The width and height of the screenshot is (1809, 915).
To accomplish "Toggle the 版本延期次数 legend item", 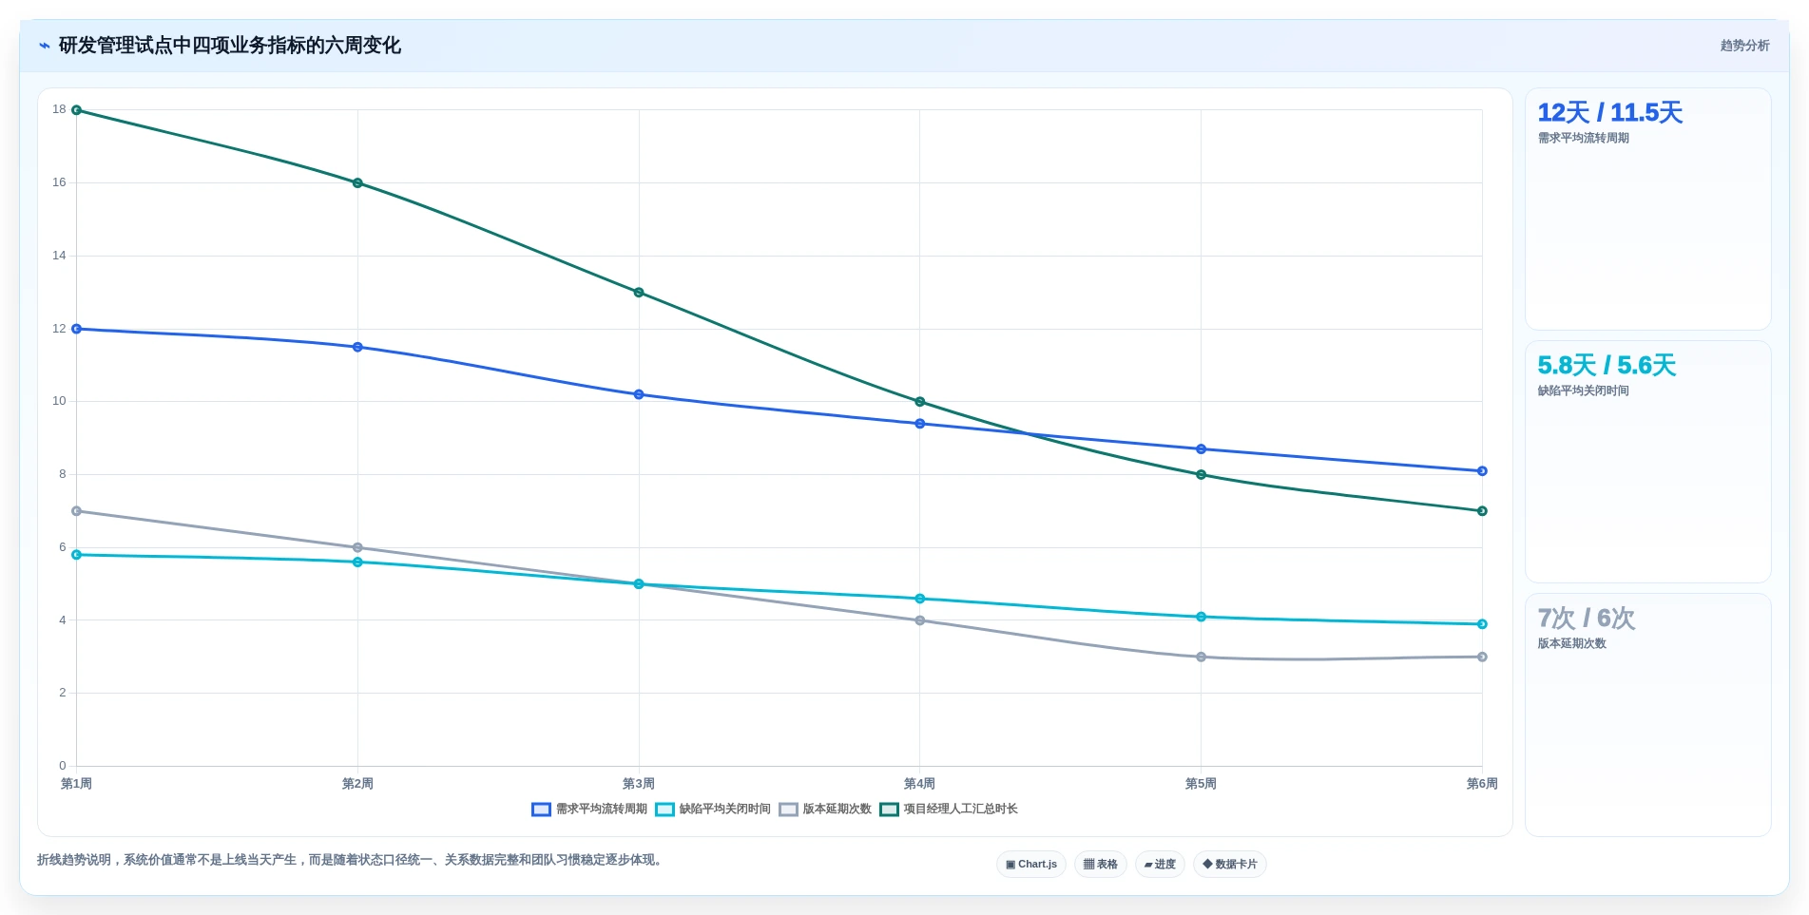I will click(x=825, y=810).
